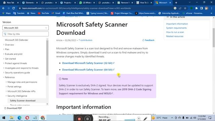Focus the Filter by title field

pos(26,34)
